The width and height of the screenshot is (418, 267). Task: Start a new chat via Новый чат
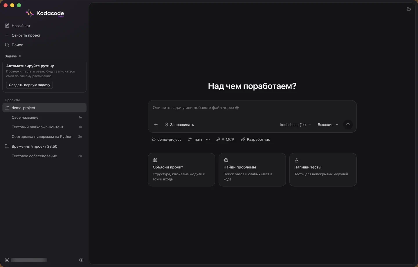(18, 26)
